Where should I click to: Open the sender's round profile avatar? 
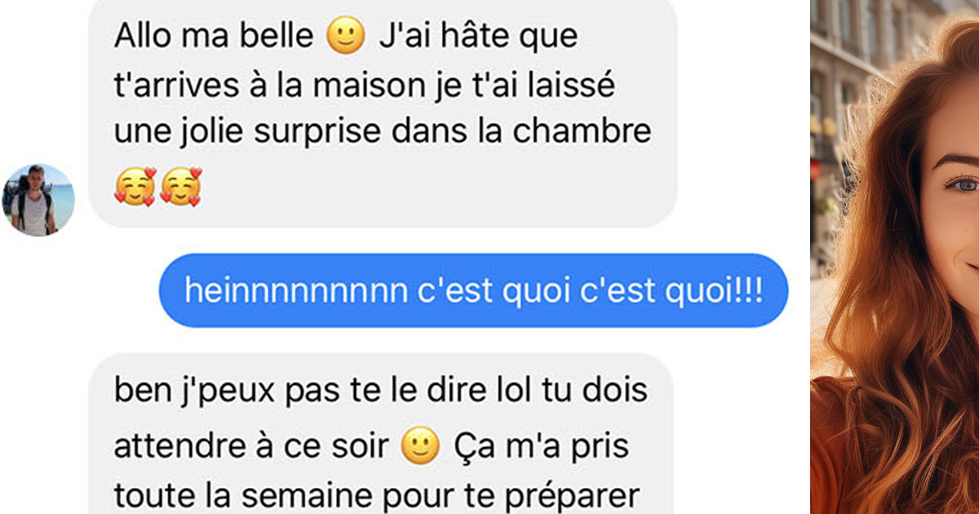tap(38, 200)
